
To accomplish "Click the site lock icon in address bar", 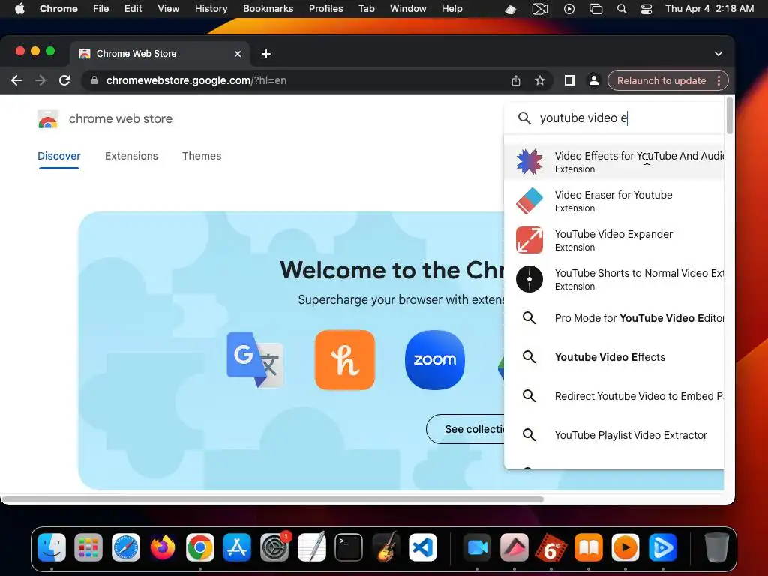I will coord(94,80).
